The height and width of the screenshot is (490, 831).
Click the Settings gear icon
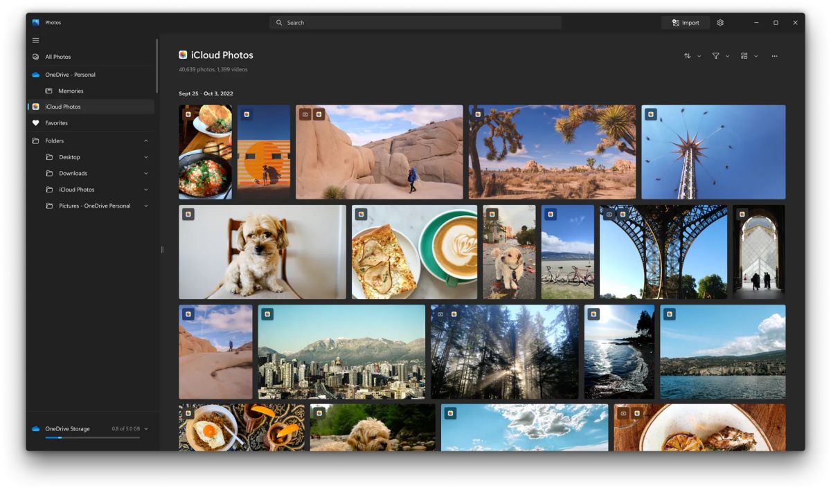pyautogui.click(x=720, y=22)
